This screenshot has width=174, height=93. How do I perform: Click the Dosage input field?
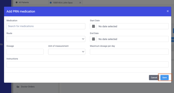25,52
